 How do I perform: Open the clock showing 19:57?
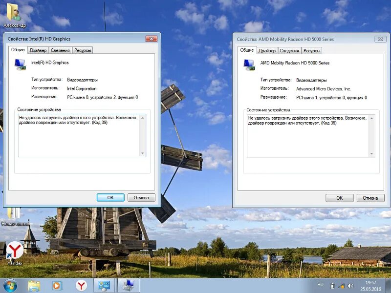[x=370, y=286]
